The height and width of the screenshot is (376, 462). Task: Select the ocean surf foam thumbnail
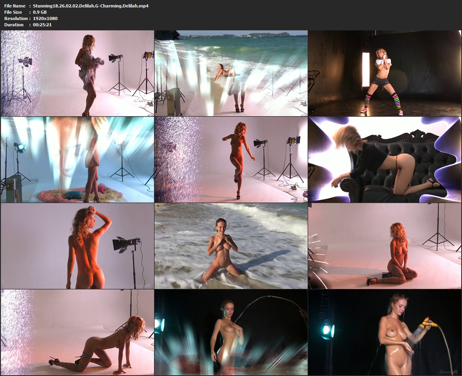231,246
